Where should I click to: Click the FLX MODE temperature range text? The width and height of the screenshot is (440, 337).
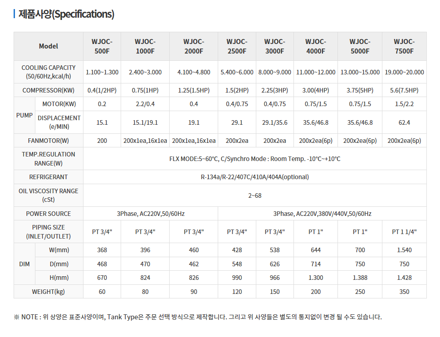[255, 159]
